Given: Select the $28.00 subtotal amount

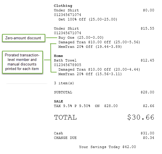Looking at the screenshot, I should 147,92.
